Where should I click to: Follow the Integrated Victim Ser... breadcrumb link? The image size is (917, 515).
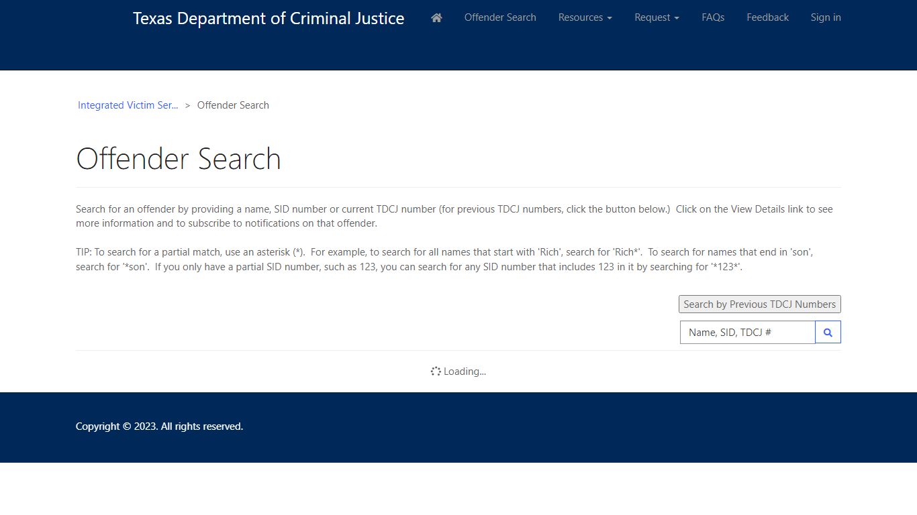pos(128,105)
